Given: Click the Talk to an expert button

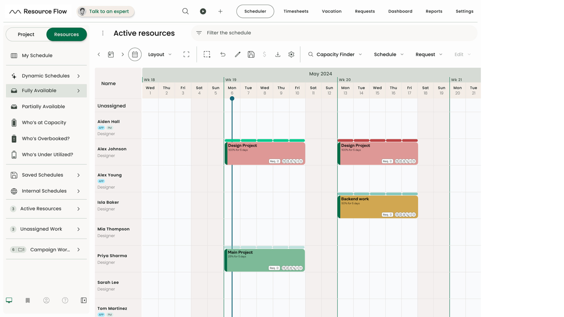Looking at the screenshot, I should pos(105,11).
